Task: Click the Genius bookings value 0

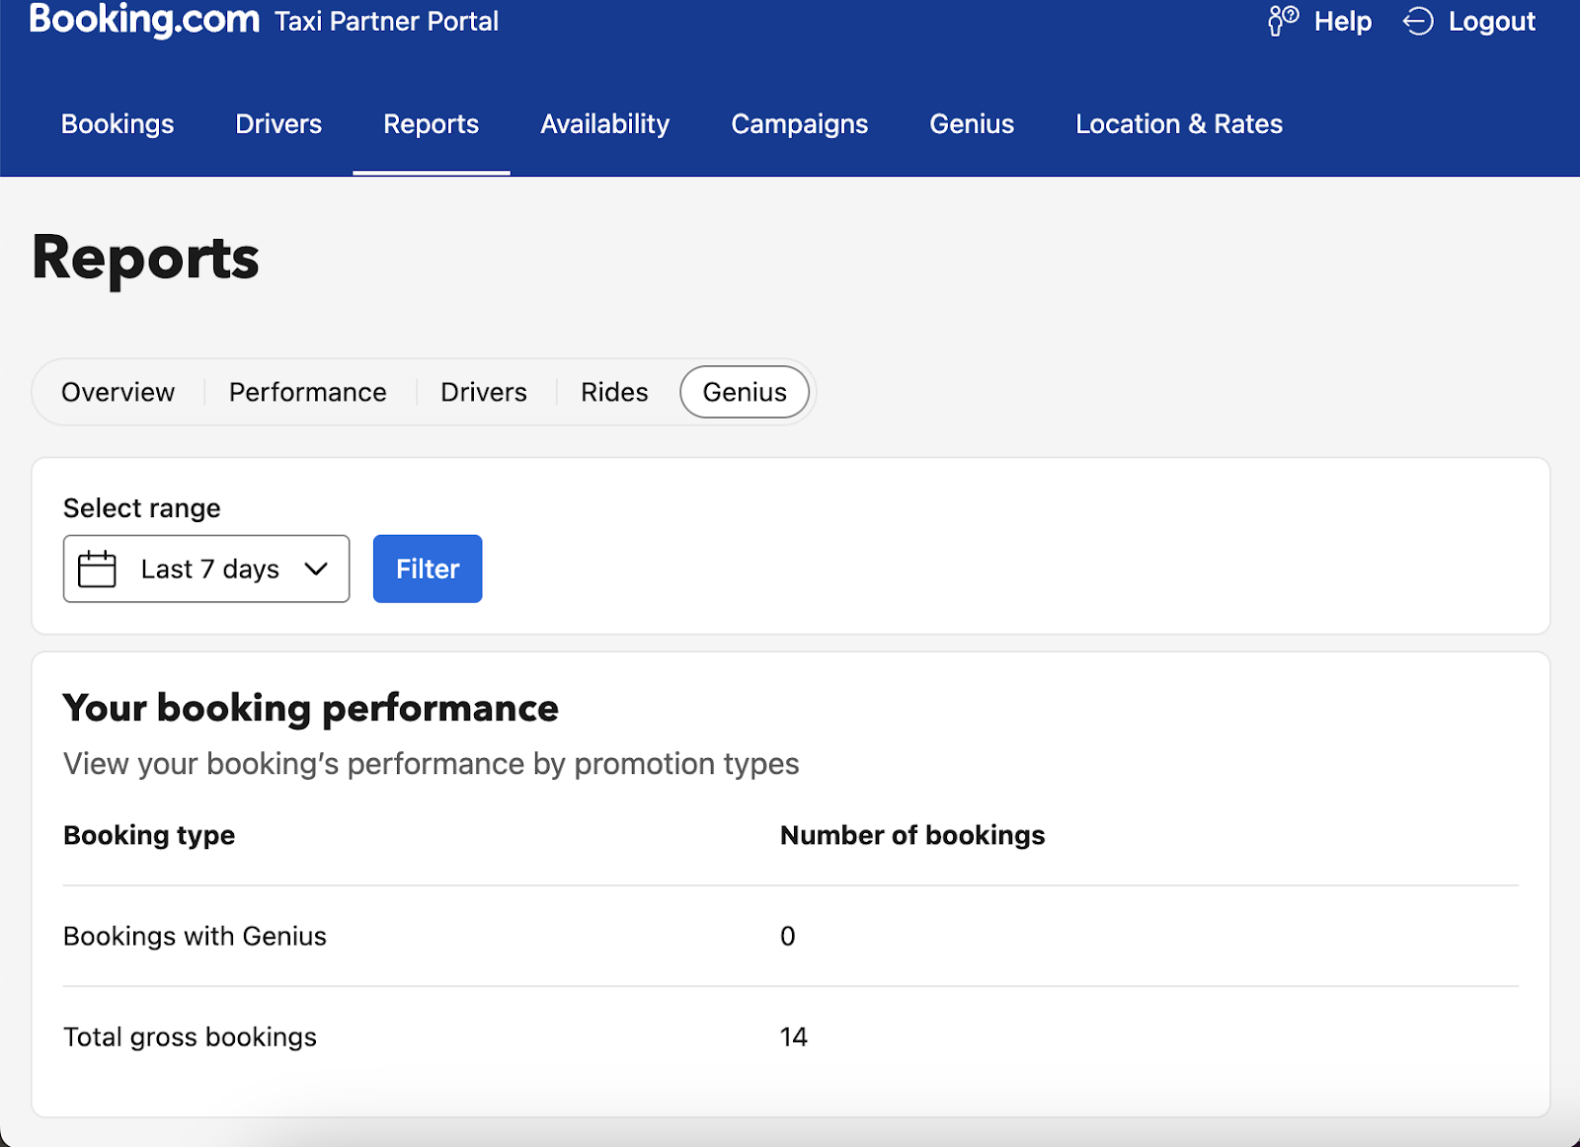Action: tap(788, 936)
